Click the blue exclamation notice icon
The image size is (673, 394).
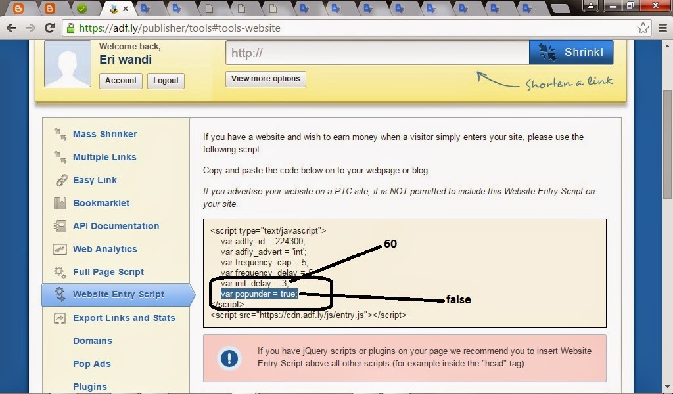(x=229, y=358)
